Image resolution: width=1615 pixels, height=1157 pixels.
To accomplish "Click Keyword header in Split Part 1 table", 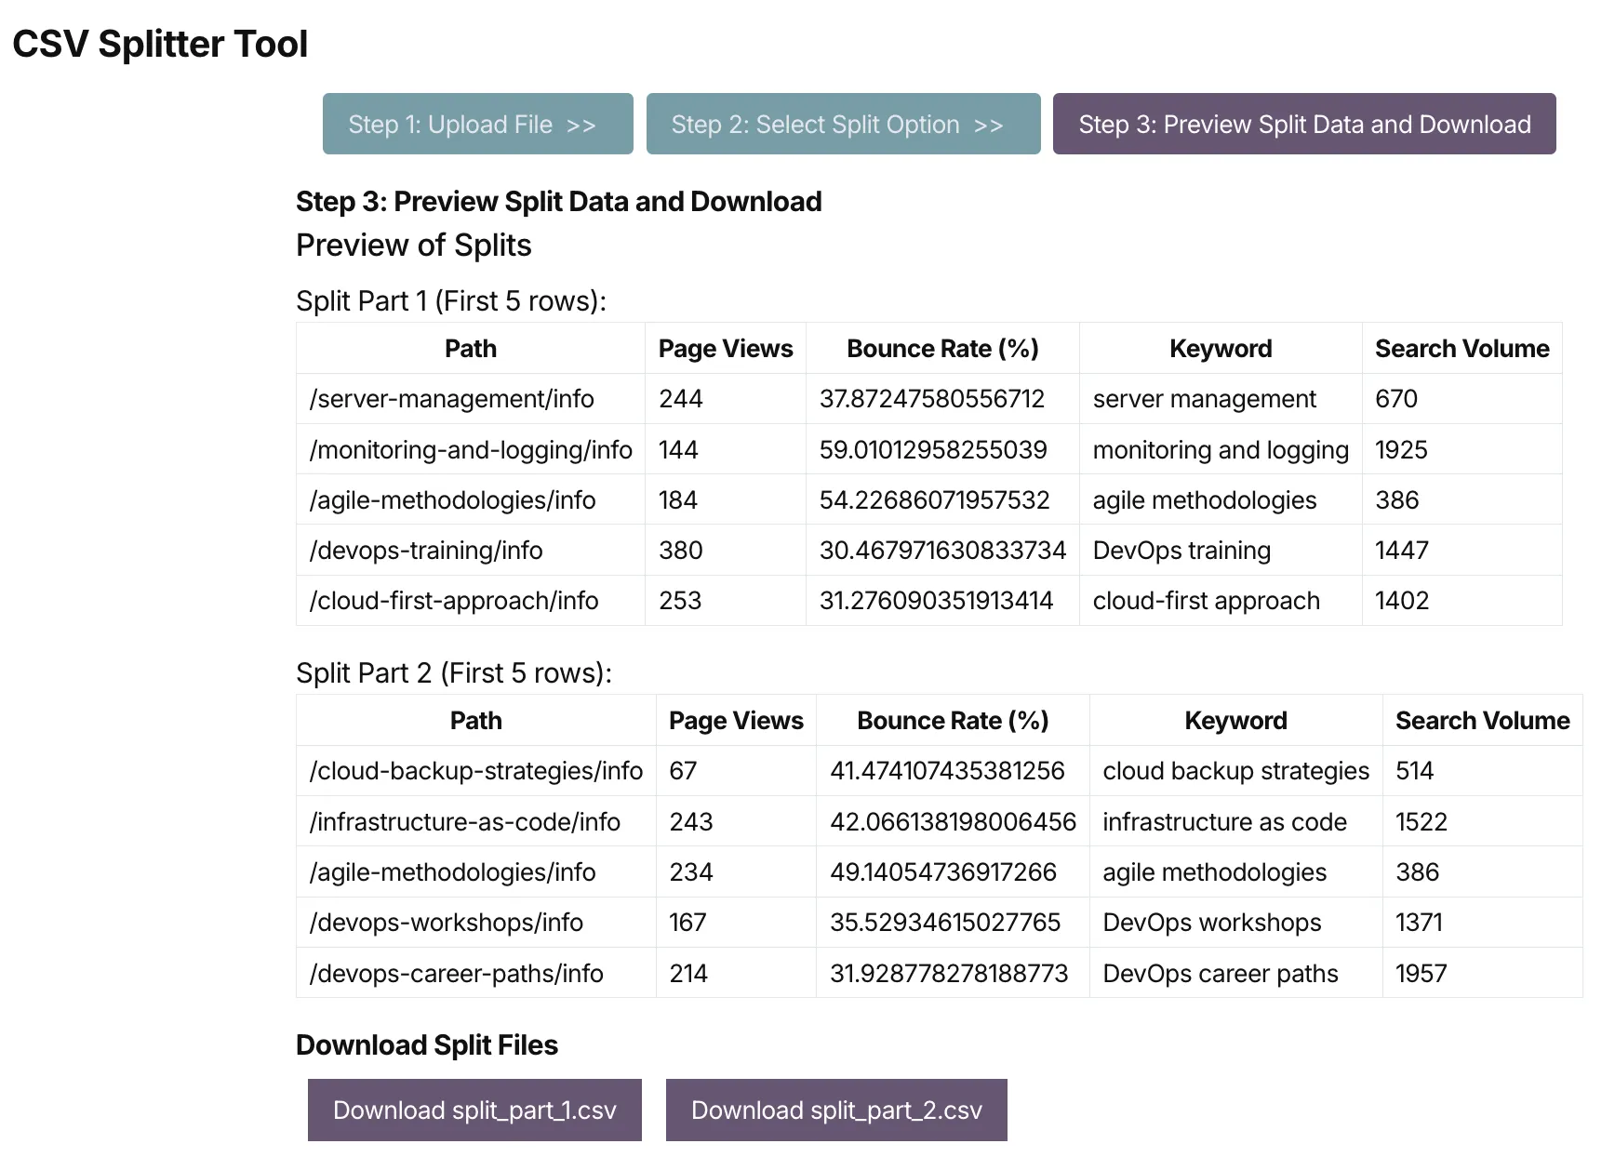I will click(1221, 349).
